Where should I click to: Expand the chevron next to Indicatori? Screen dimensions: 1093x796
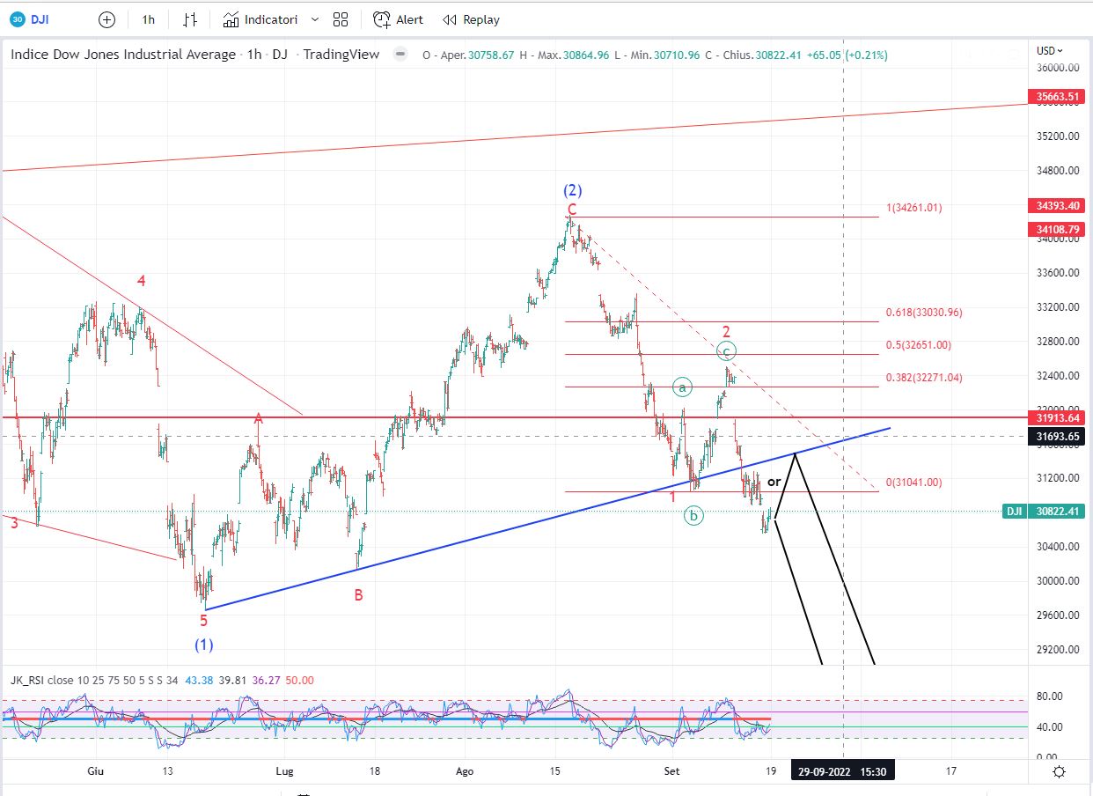point(315,19)
